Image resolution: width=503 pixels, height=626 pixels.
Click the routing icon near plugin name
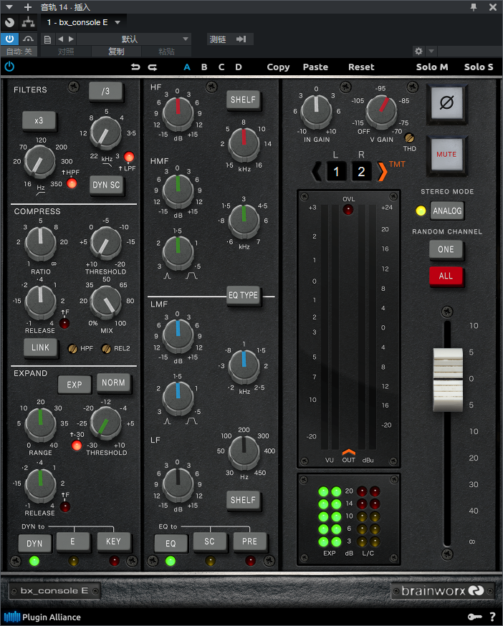click(28, 22)
